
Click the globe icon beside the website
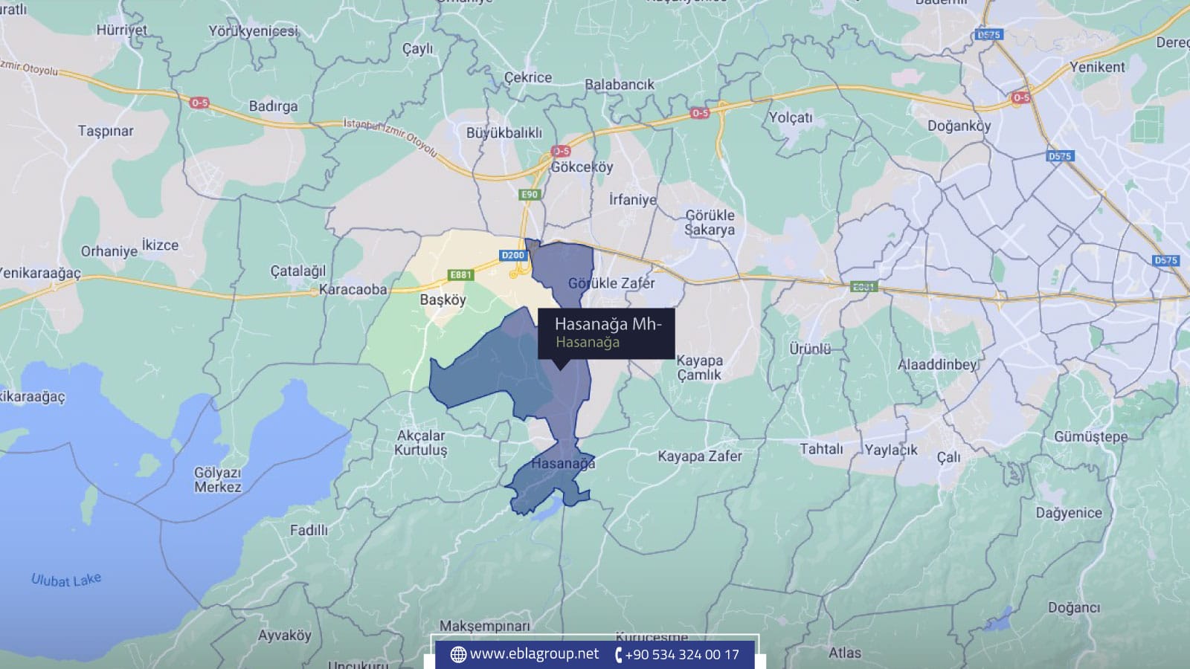[458, 654]
